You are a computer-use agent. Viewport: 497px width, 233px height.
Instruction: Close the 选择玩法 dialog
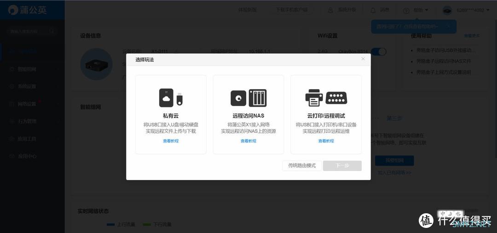(x=363, y=59)
